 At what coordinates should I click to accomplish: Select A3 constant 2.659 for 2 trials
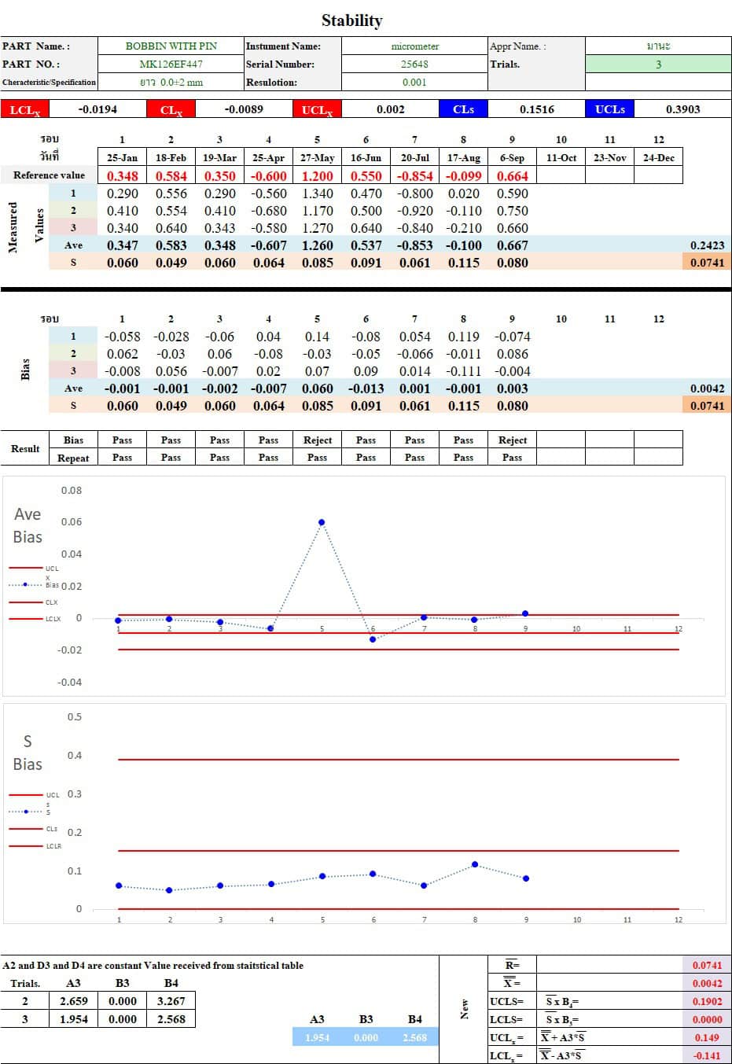(73, 1001)
